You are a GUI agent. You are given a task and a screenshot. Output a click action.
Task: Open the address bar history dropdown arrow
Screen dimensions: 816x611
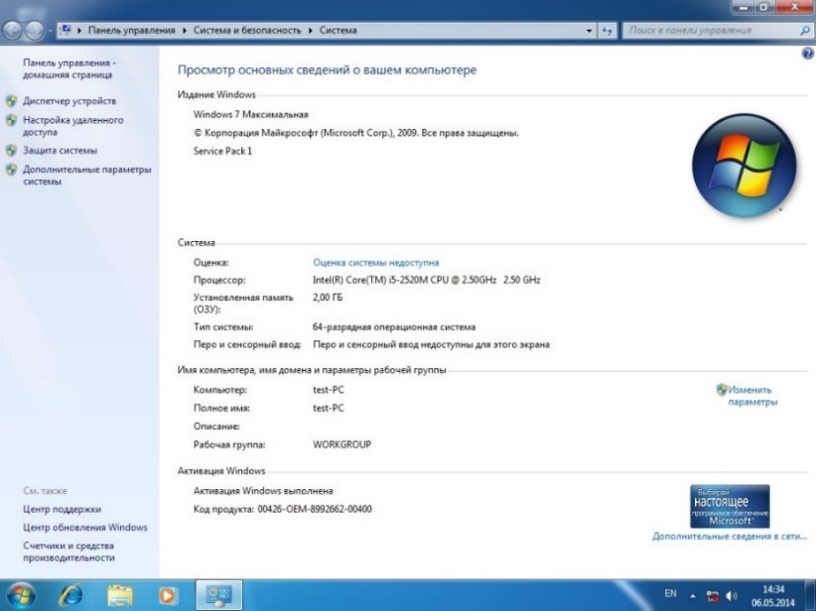[x=589, y=30]
